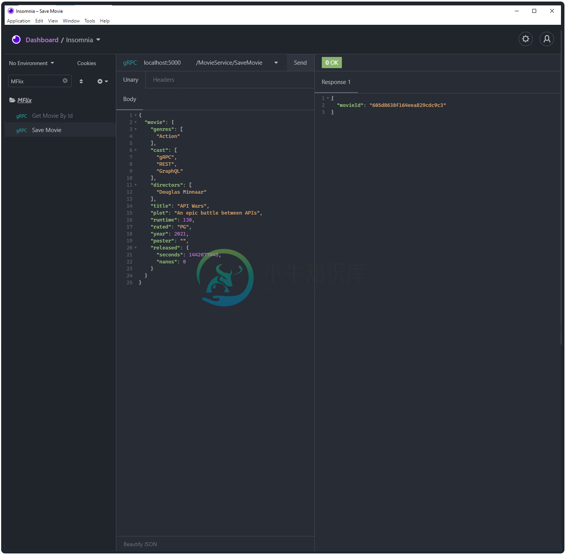Select the Get Movie By Id request
The height and width of the screenshot is (555, 566).
pos(60,116)
